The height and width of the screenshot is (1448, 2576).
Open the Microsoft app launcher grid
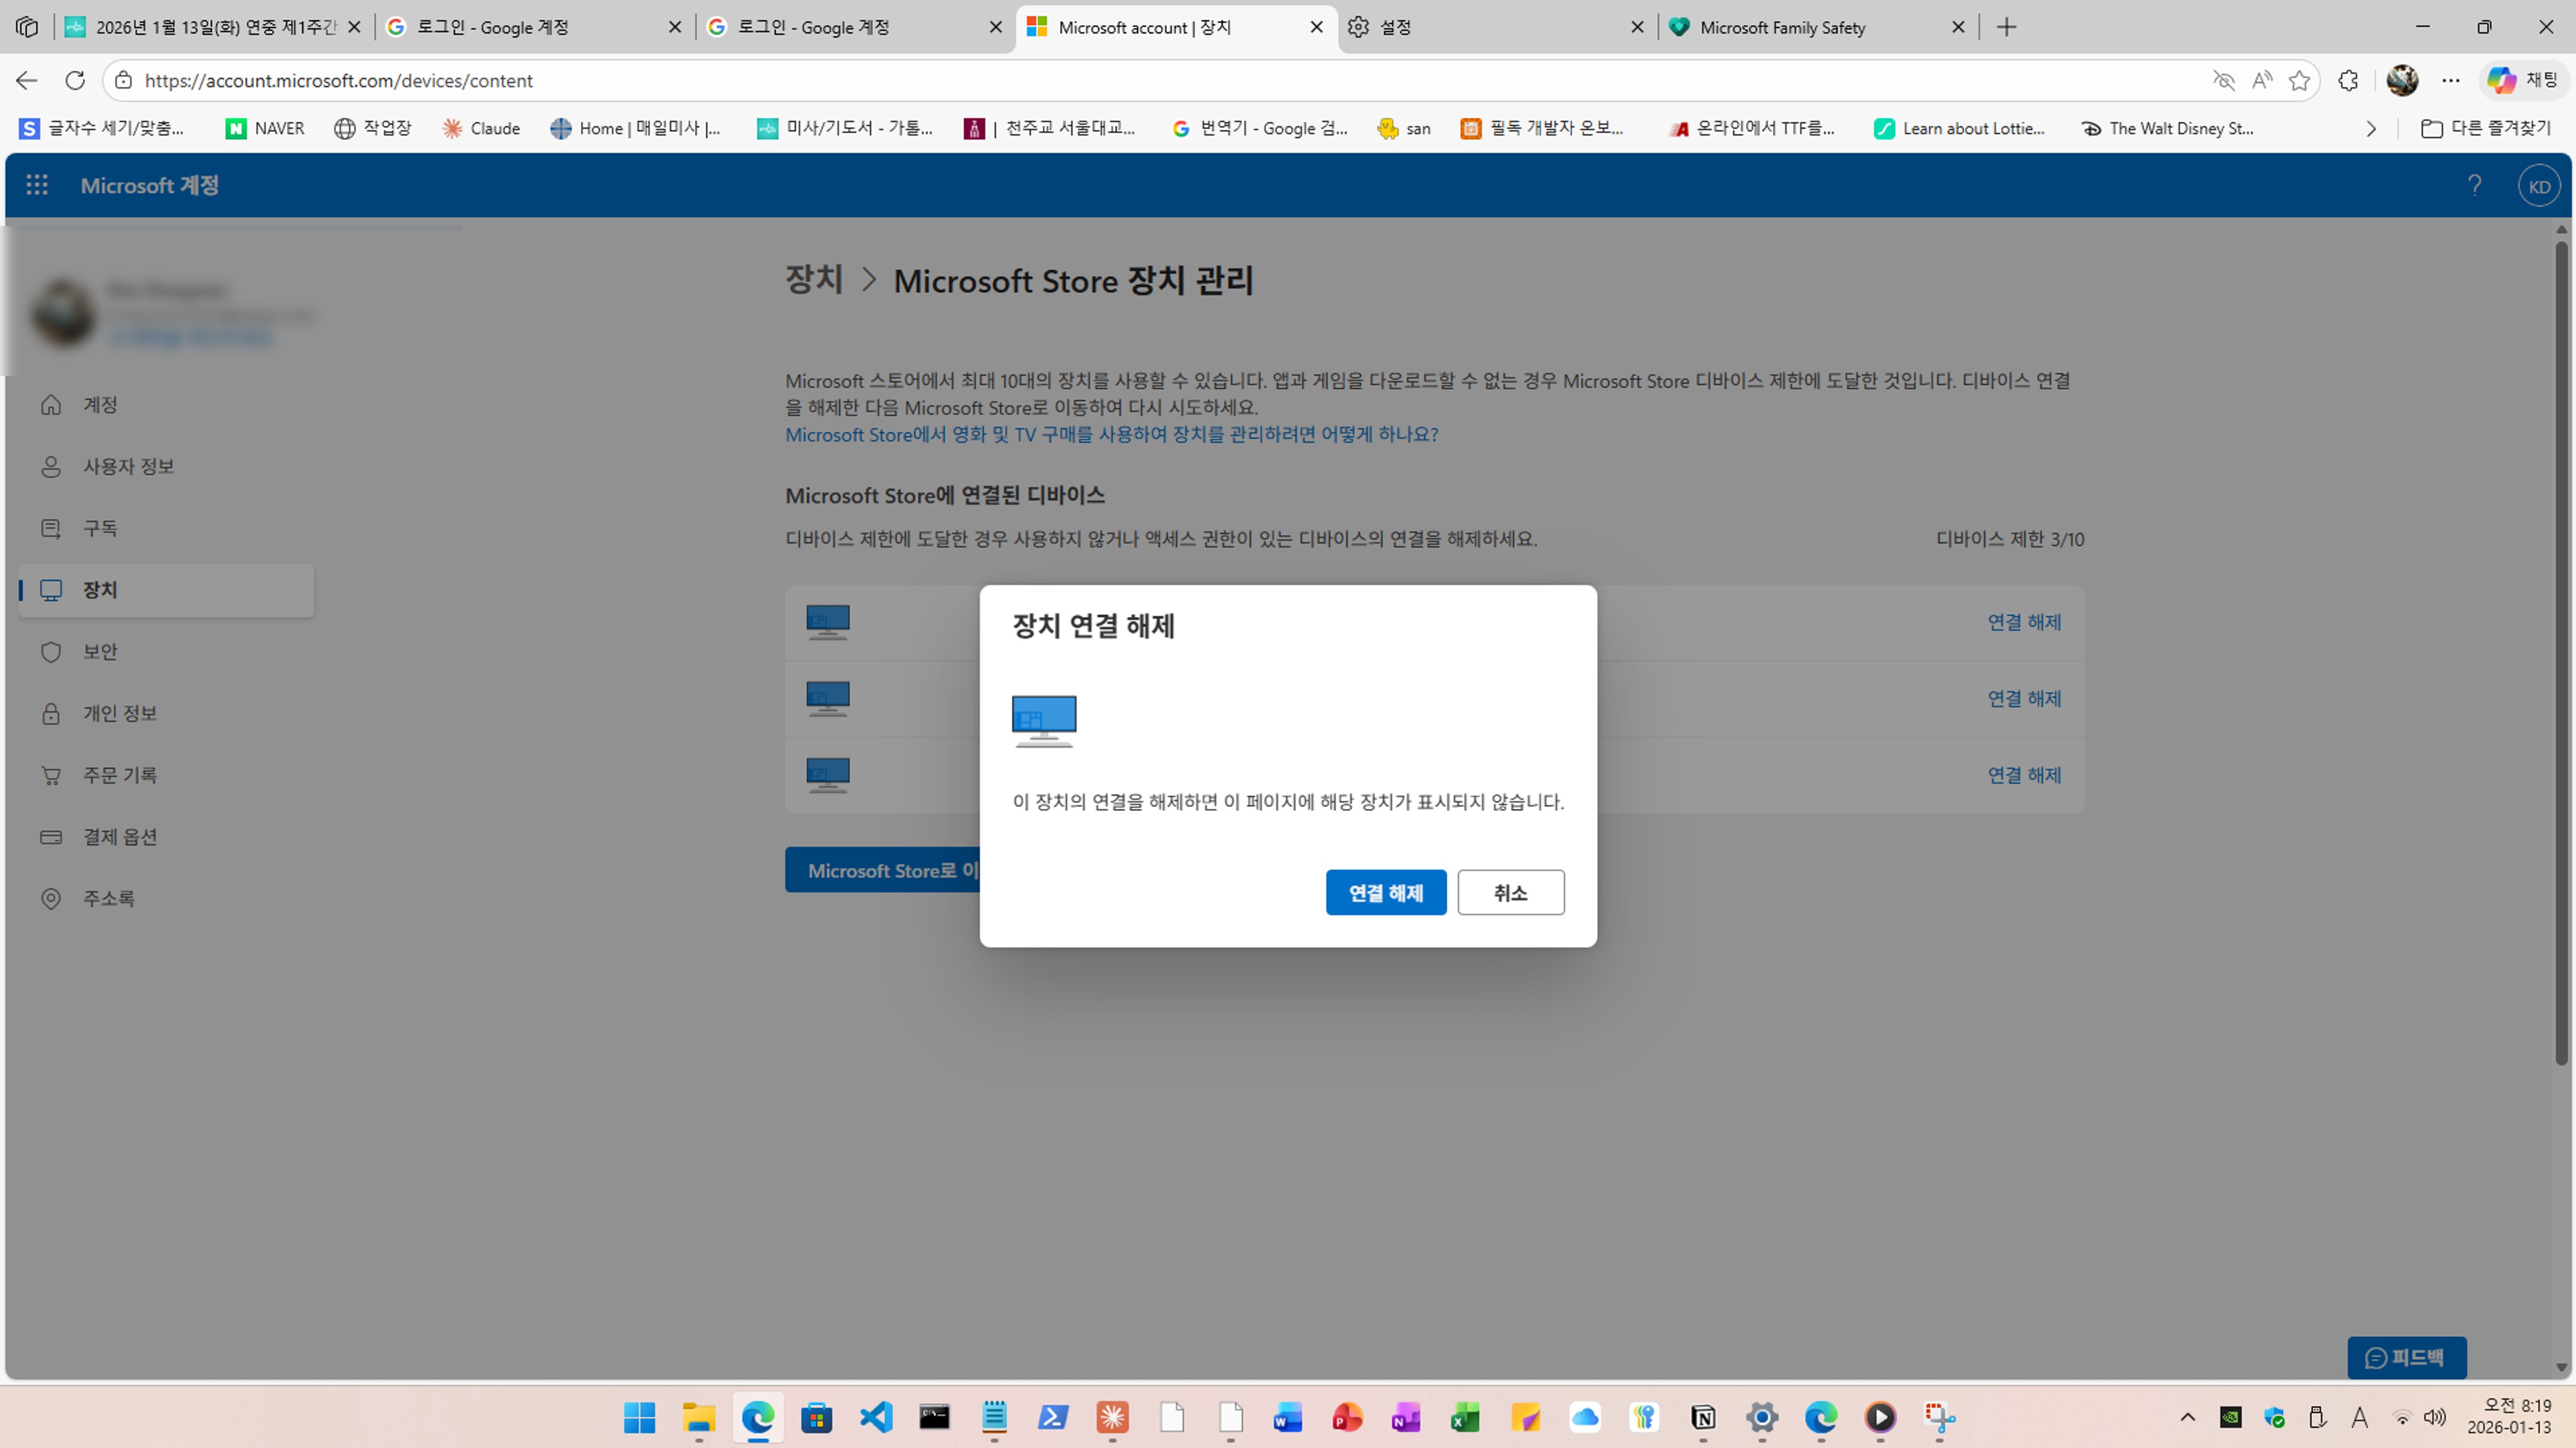[x=37, y=184]
